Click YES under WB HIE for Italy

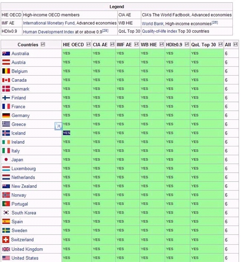point(144,151)
